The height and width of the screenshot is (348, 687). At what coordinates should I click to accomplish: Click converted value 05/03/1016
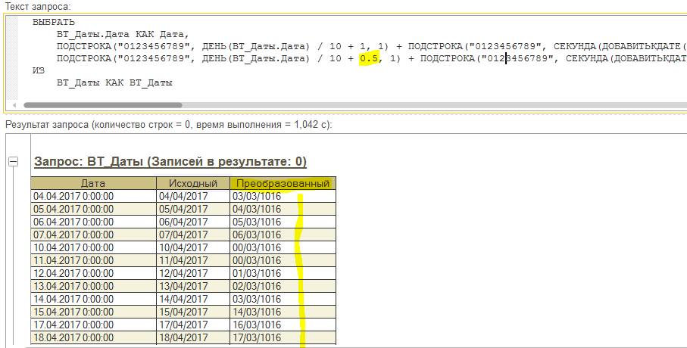(x=283, y=222)
